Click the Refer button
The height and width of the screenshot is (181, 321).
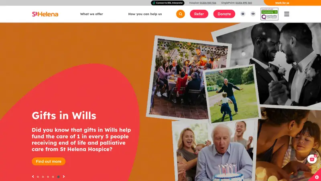[199, 14]
